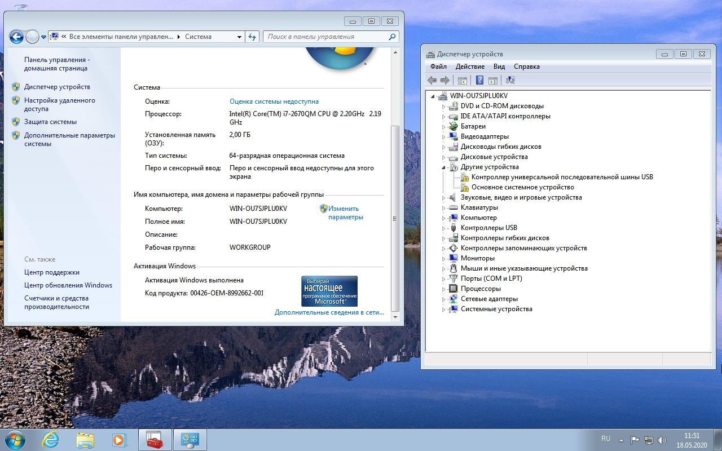Click the Оценка системы недоступна link

tap(274, 101)
